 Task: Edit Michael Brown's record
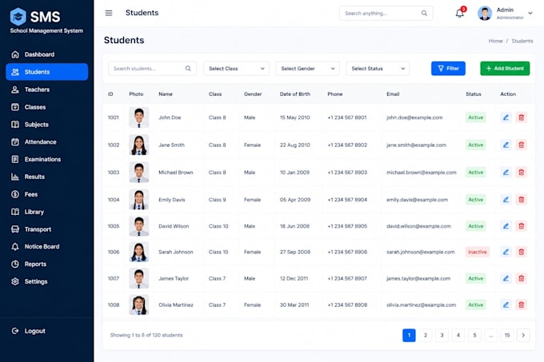pos(506,172)
